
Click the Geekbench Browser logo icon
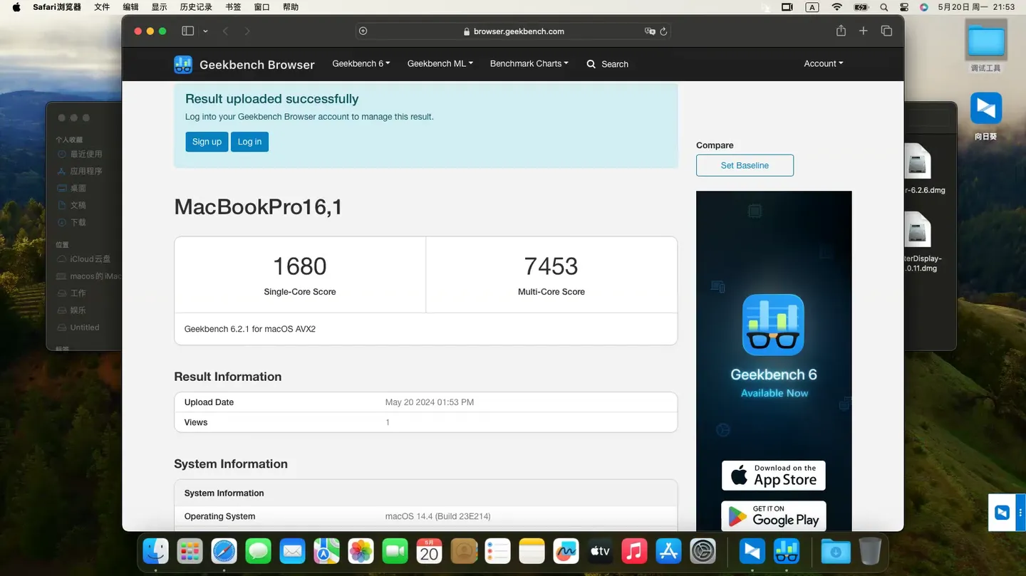point(183,64)
